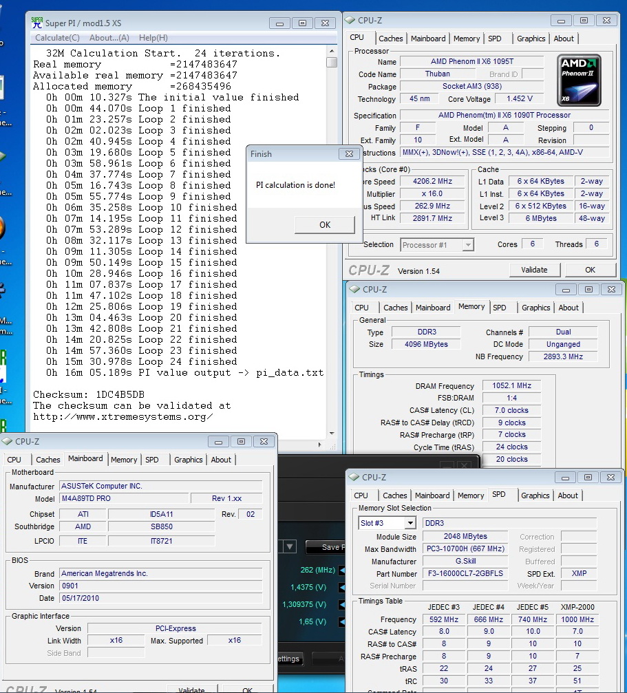This screenshot has height=693, width=627.
Task: Open SPD tab in CPU-Z processor window
Action: click(x=494, y=39)
